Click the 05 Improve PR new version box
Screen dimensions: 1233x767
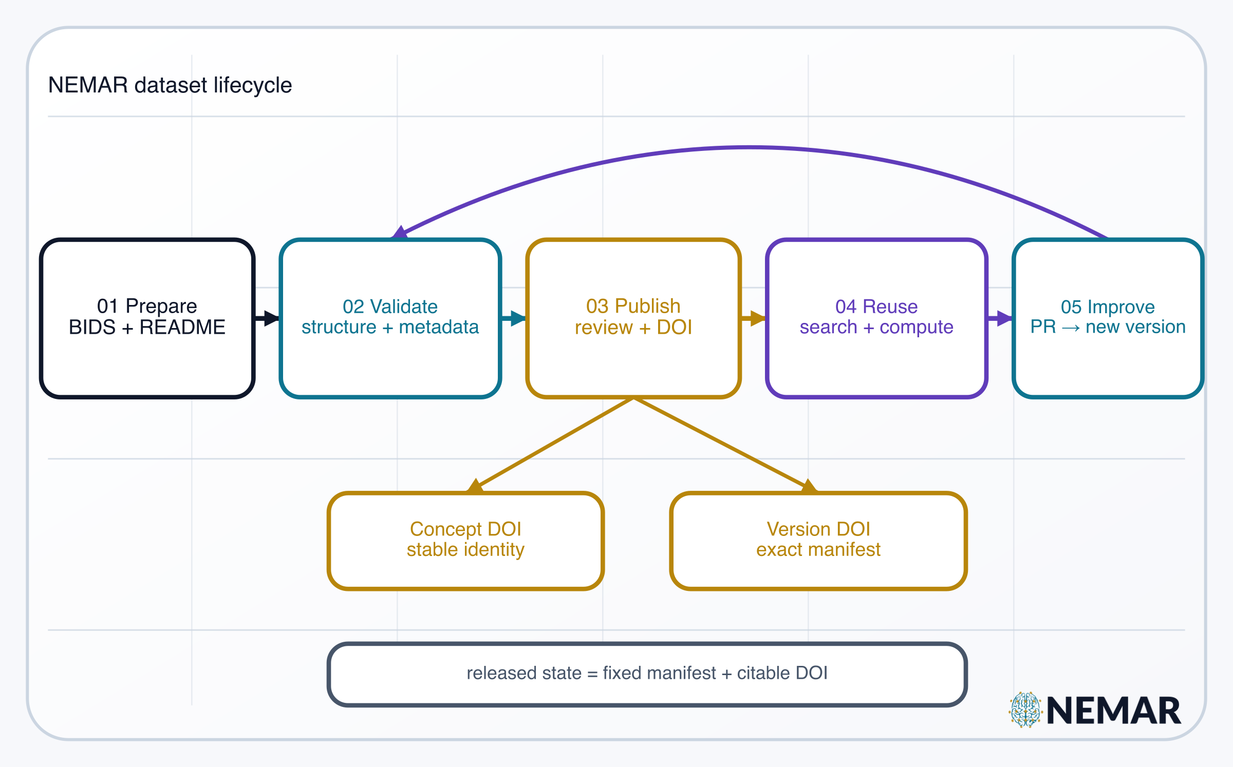point(1108,318)
